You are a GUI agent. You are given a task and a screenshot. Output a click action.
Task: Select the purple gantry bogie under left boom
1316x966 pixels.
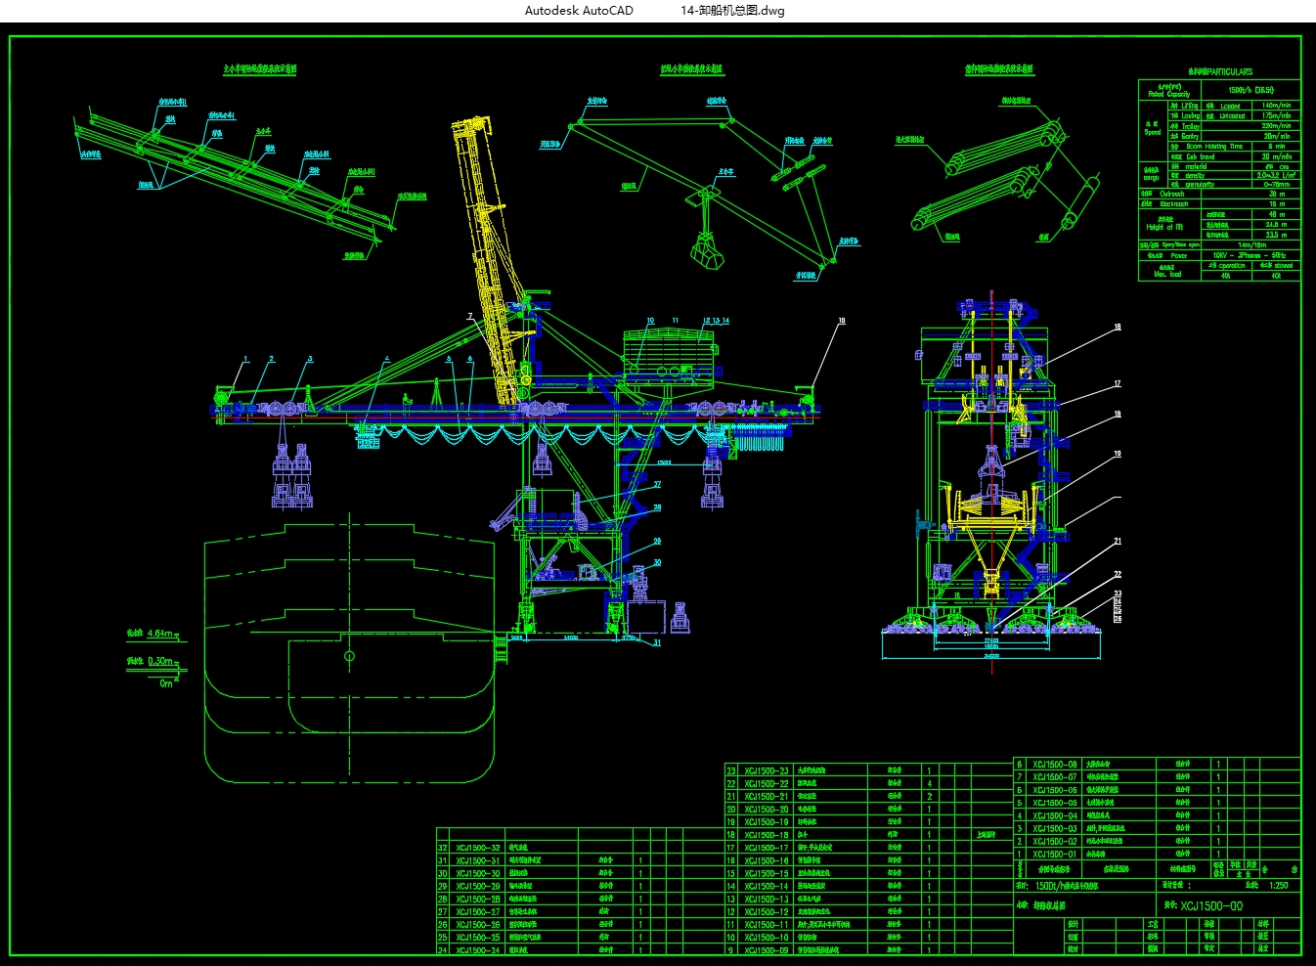coord(292,476)
